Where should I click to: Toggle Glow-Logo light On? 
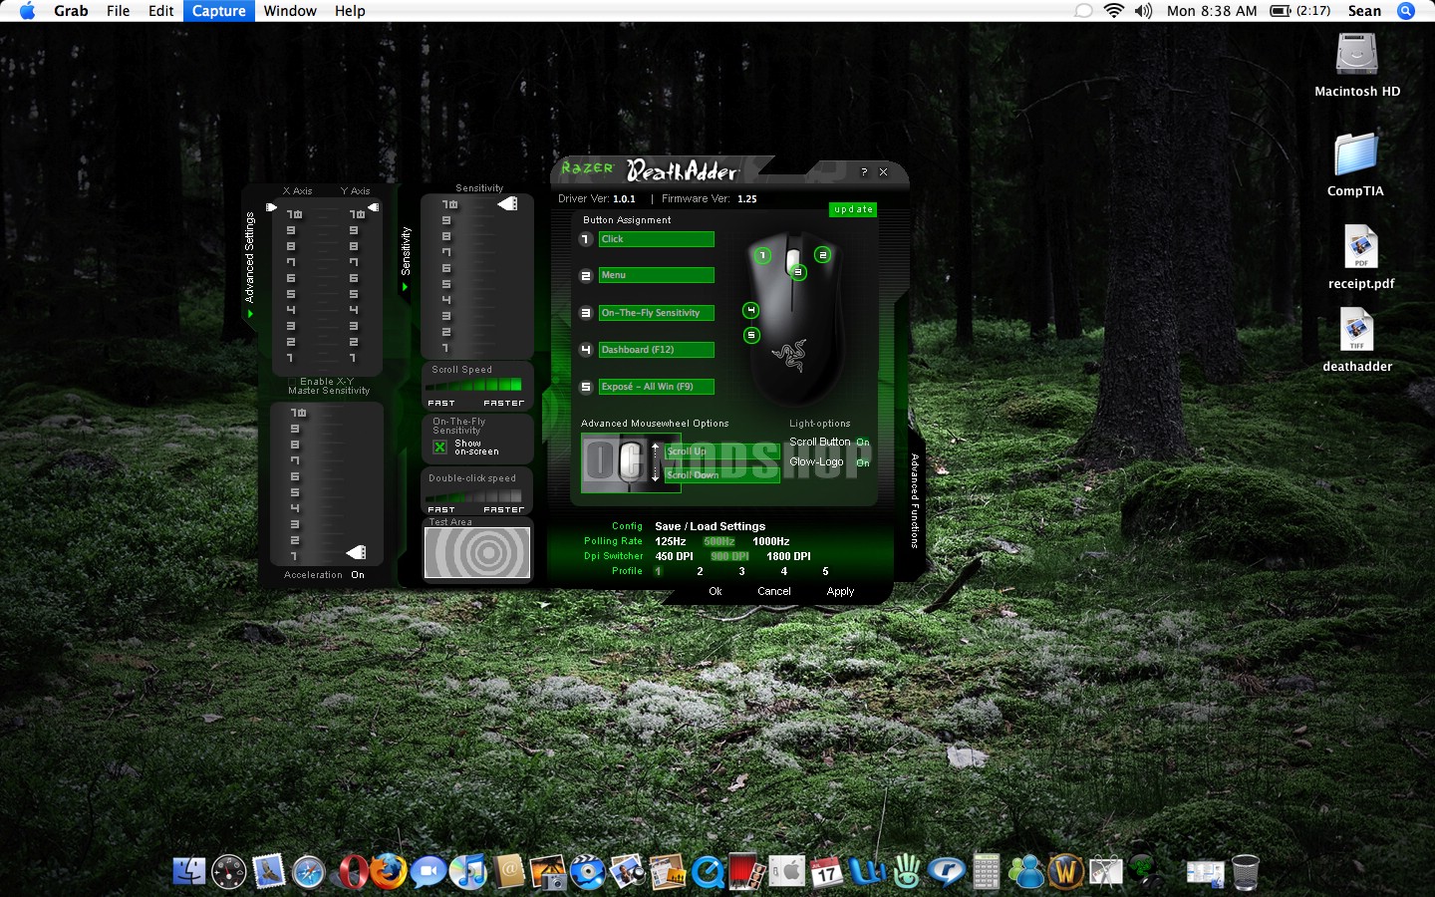point(863,462)
